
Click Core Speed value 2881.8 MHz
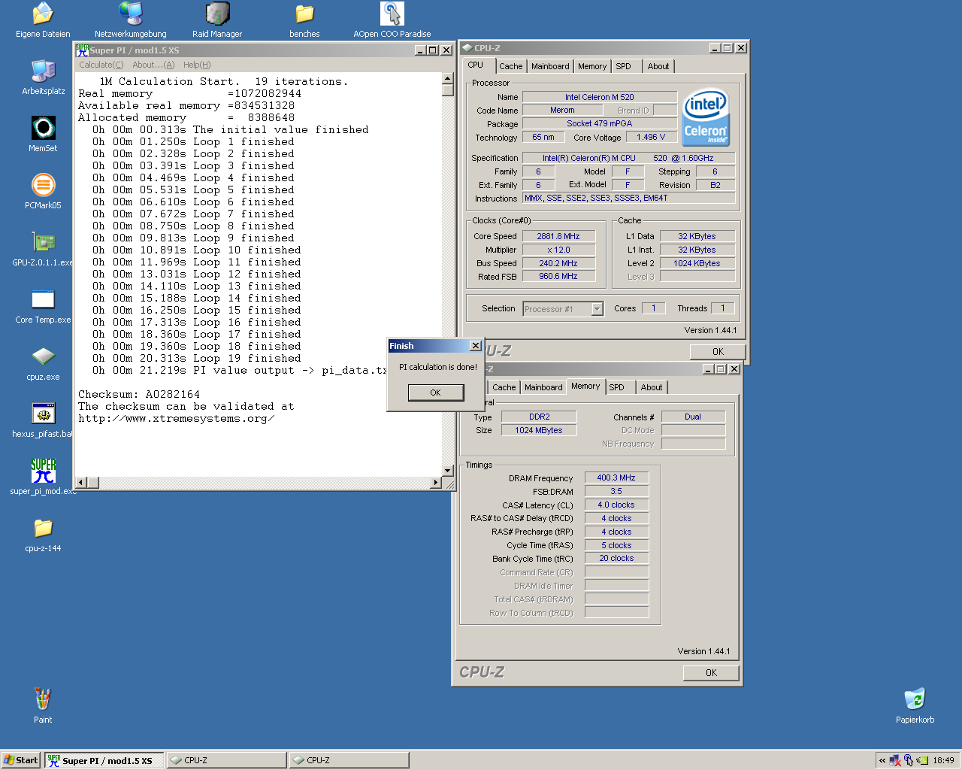pyautogui.click(x=558, y=236)
